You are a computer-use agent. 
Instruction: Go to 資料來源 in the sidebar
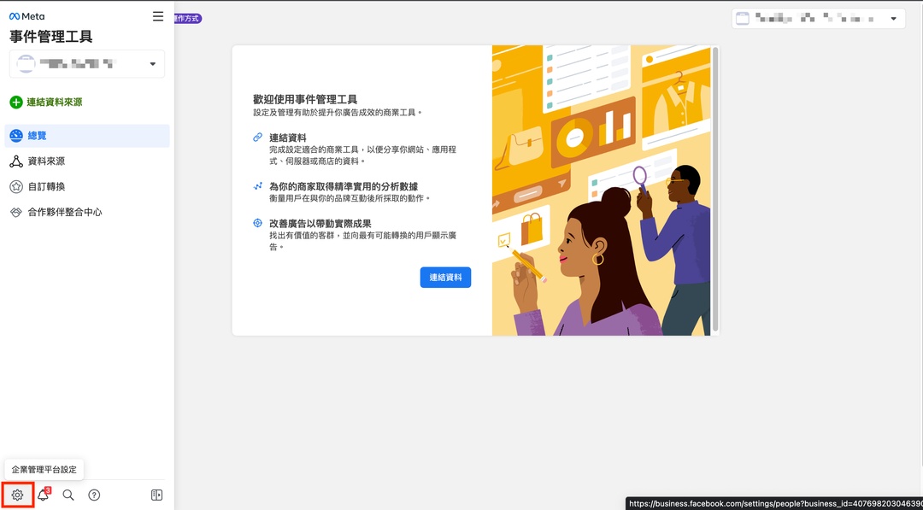[x=46, y=161]
